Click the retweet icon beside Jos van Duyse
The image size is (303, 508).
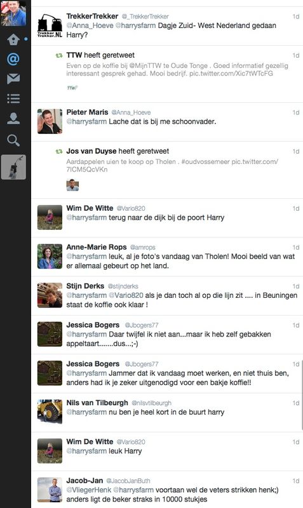click(x=59, y=151)
